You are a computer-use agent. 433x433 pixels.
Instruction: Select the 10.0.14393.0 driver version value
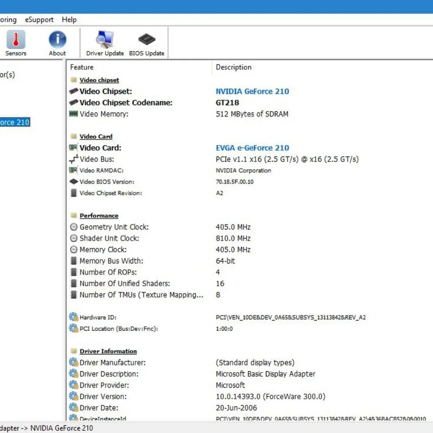271,397
